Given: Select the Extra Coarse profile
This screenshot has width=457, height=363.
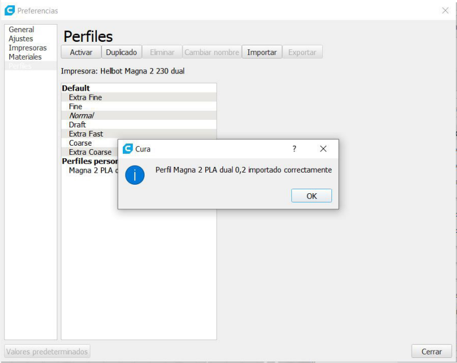Looking at the screenshot, I should [x=89, y=152].
